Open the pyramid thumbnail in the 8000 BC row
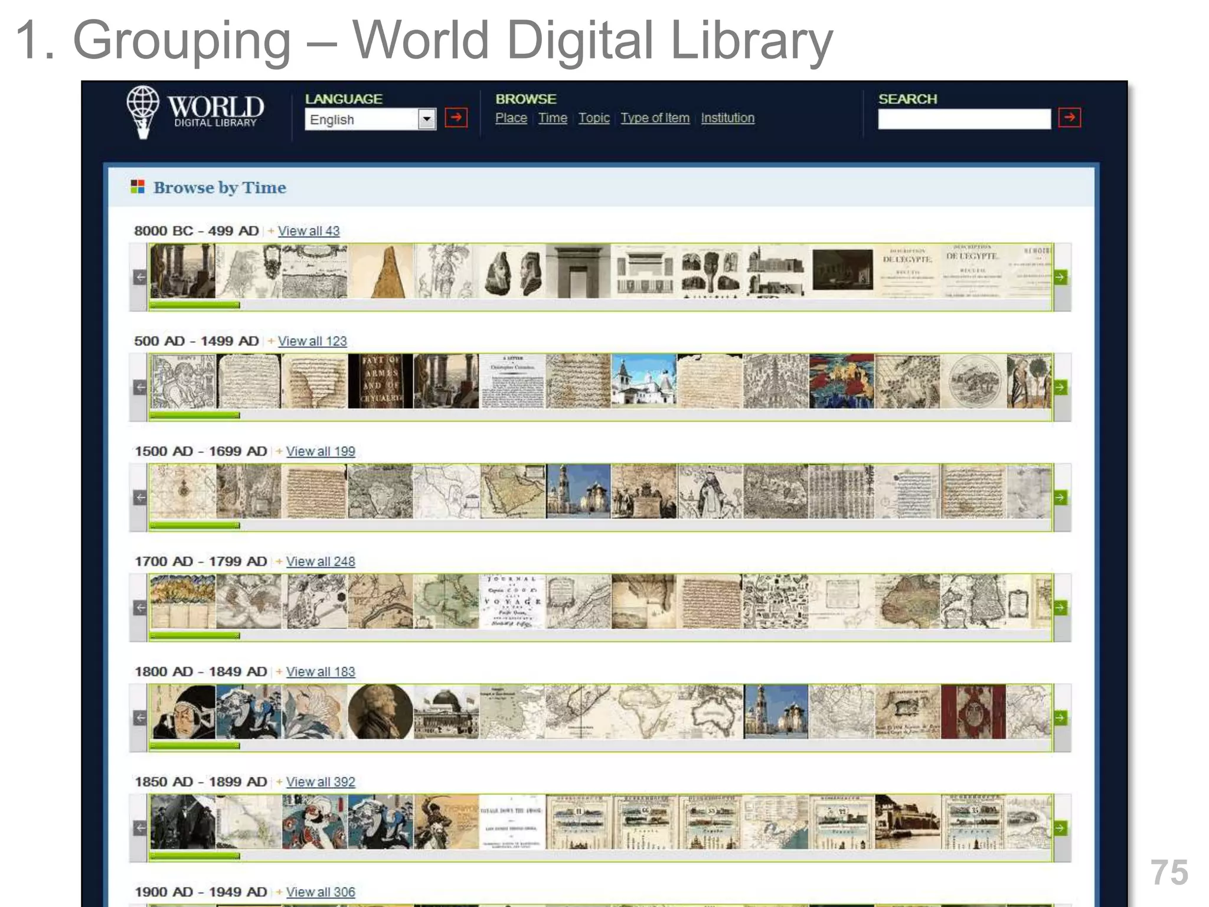Viewport: 1209px width, 907px height. point(381,271)
